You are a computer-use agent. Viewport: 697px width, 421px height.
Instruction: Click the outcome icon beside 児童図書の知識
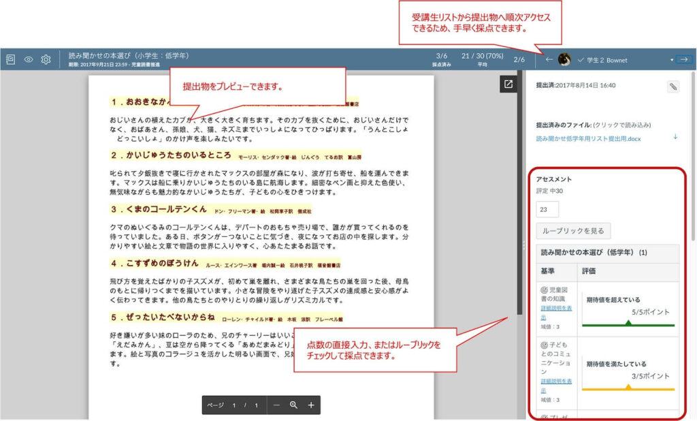pos(544,290)
